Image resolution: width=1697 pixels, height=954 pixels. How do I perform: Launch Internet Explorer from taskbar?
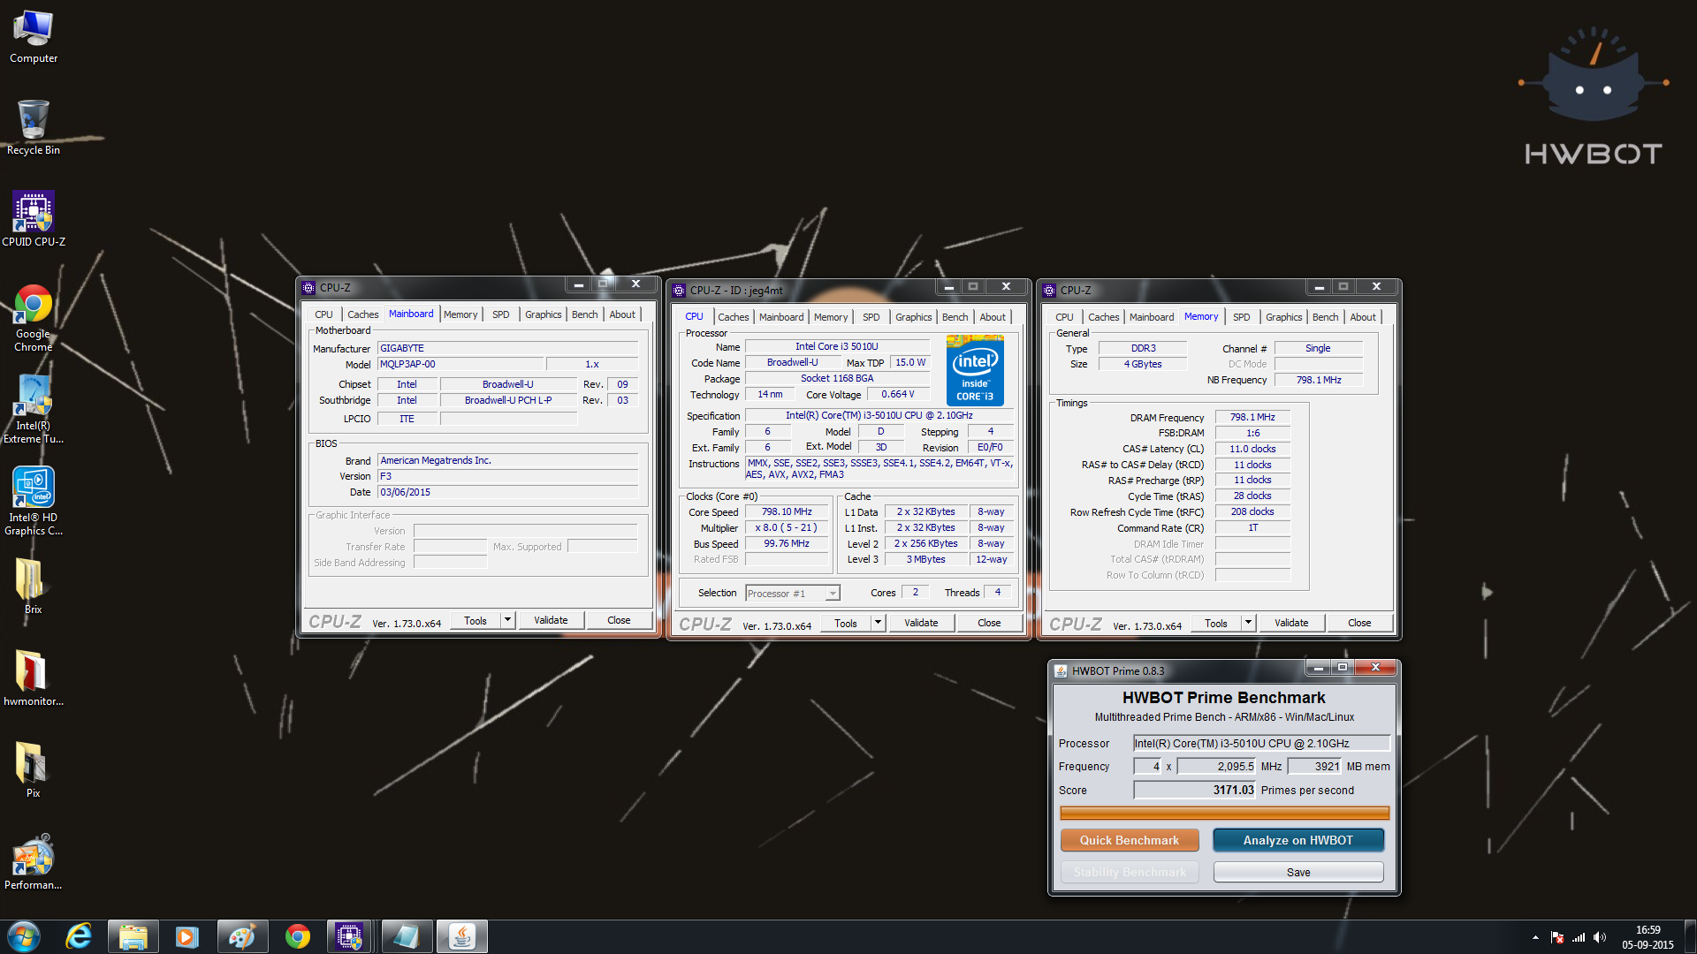pyautogui.click(x=79, y=936)
